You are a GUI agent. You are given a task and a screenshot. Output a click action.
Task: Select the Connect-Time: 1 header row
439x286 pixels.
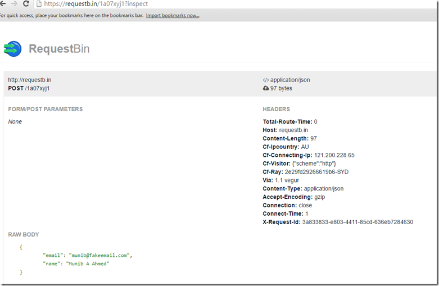(286, 214)
